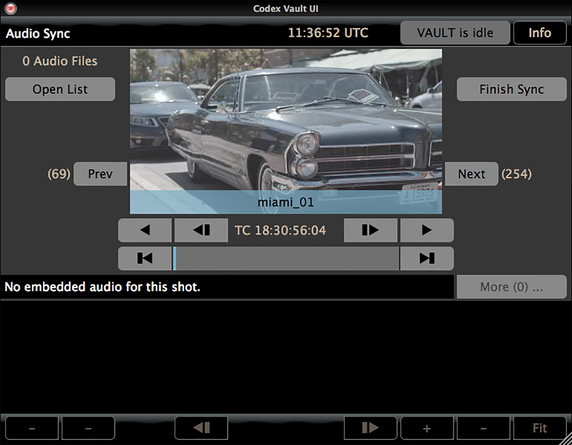Click the playback scrubber bar
The width and height of the screenshot is (572, 445).
[286, 258]
